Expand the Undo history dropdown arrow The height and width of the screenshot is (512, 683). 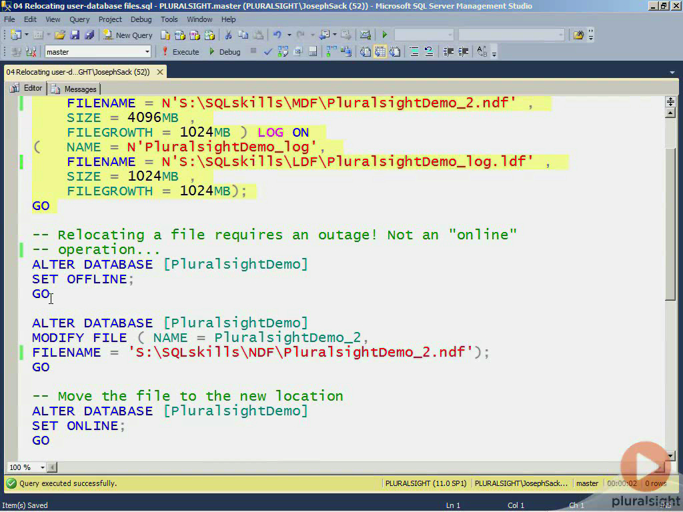pyautogui.click(x=288, y=35)
